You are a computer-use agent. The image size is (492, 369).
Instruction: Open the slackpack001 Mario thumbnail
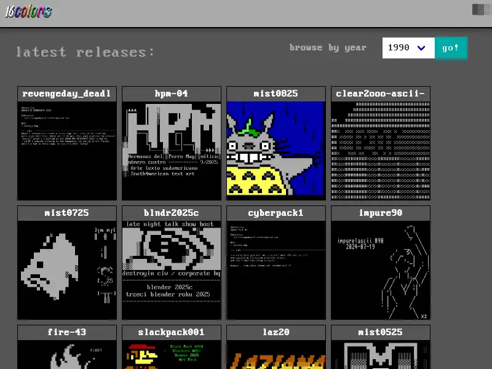click(171, 355)
